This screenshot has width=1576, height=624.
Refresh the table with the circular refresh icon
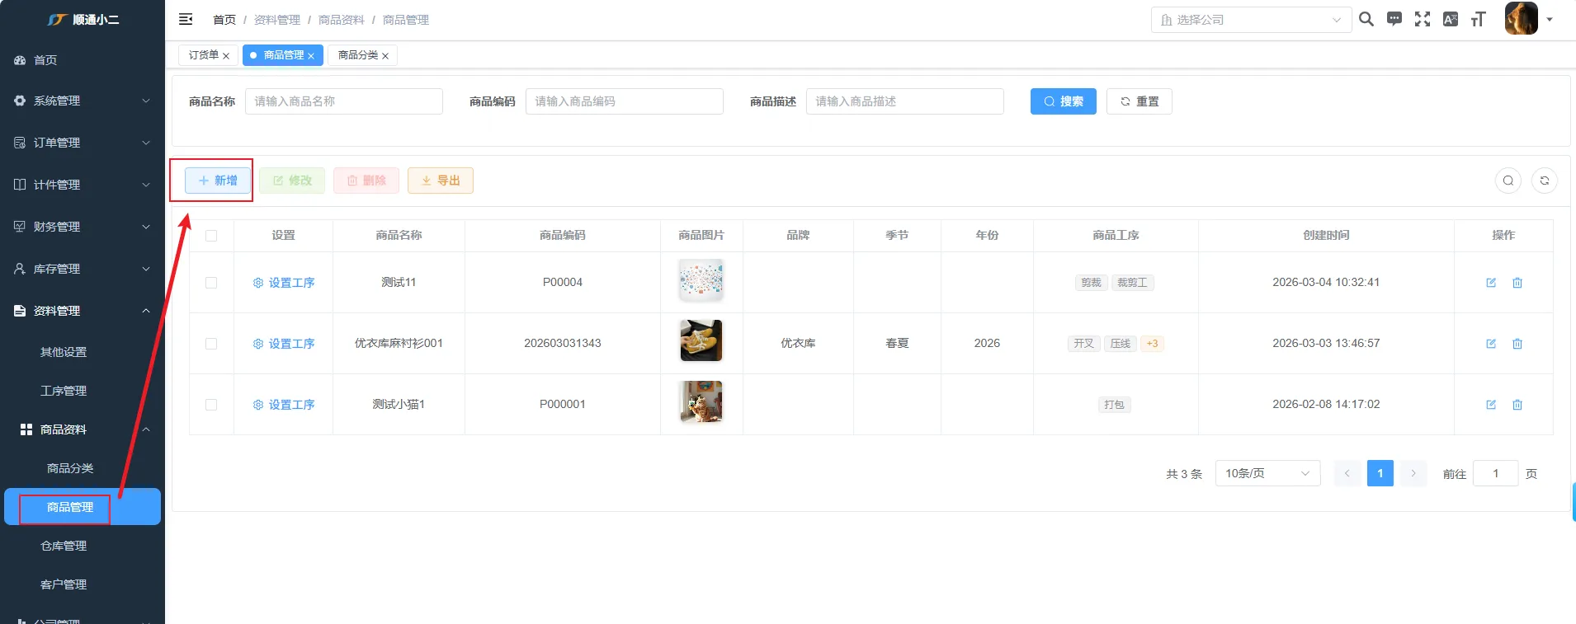click(x=1545, y=181)
